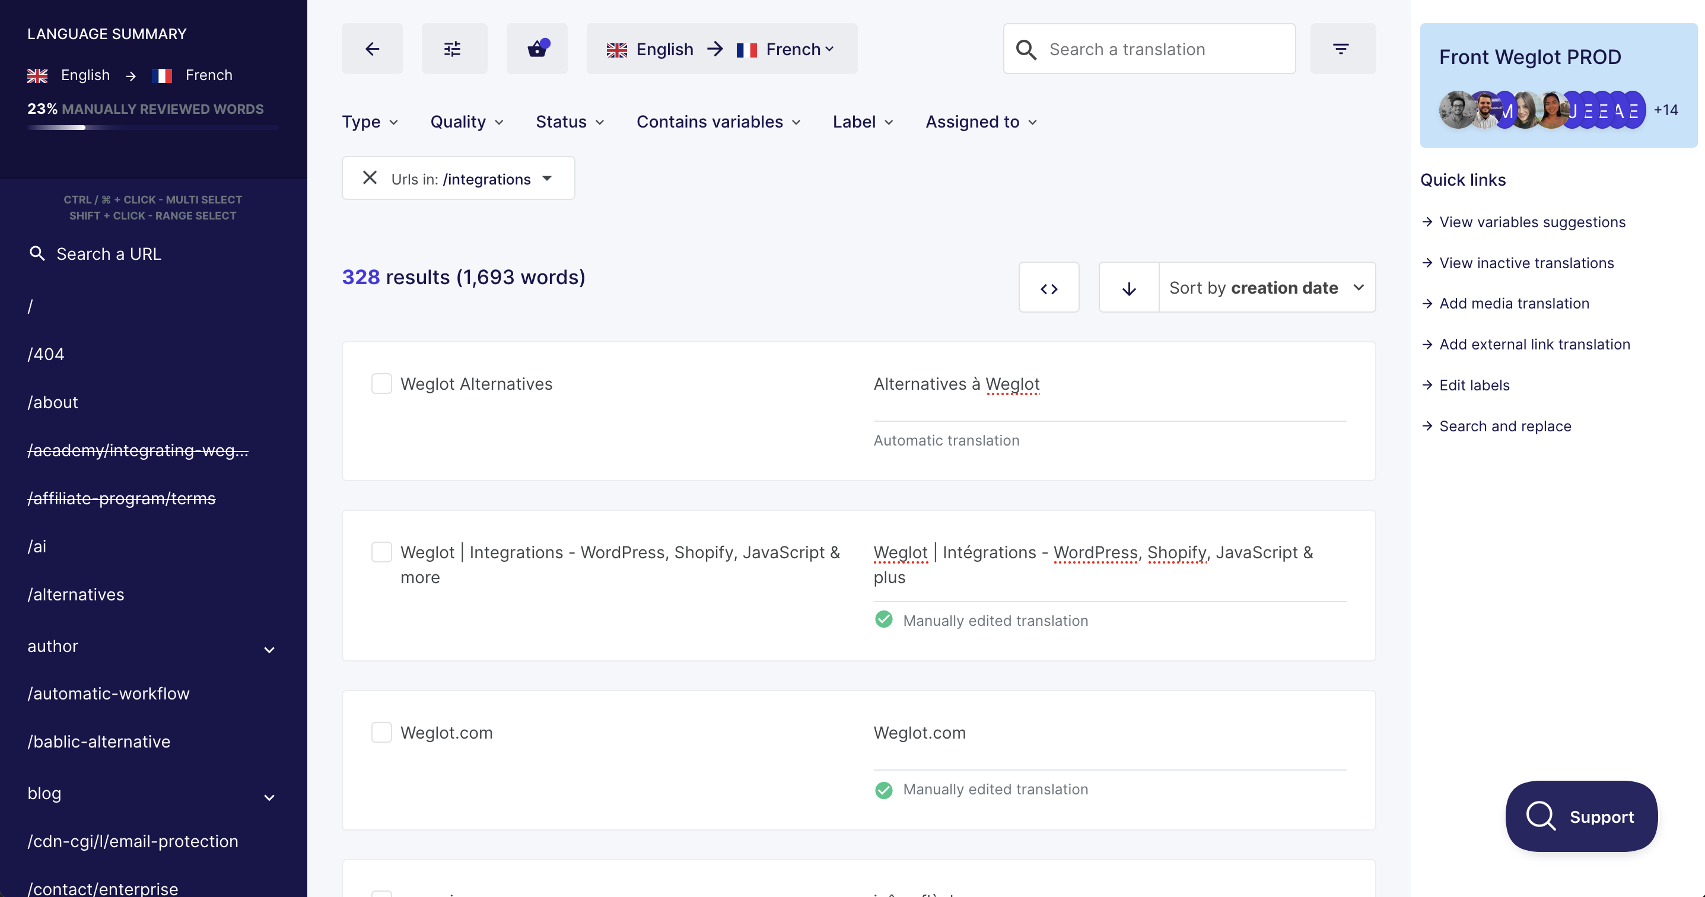Reverse sort order with down arrow

pyautogui.click(x=1128, y=288)
